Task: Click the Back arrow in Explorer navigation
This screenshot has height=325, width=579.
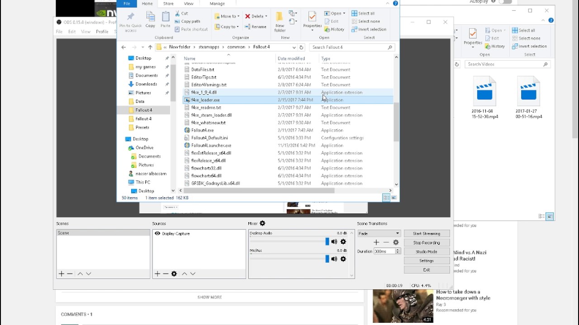Action: click(123, 47)
